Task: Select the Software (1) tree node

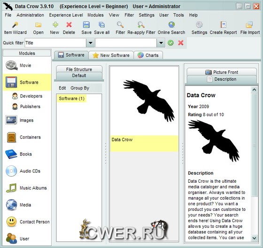Action: 71,99
